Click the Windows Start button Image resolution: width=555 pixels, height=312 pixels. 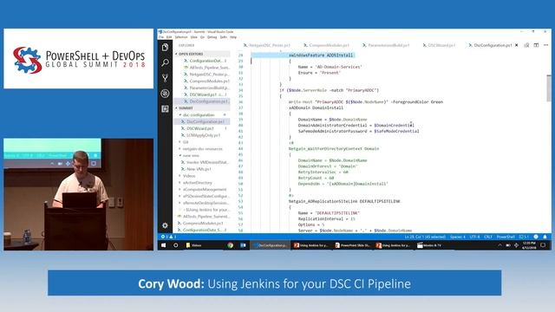click(164, 245)
